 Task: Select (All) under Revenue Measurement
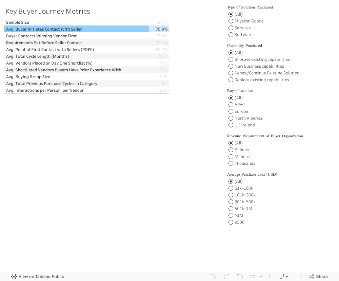231,143
